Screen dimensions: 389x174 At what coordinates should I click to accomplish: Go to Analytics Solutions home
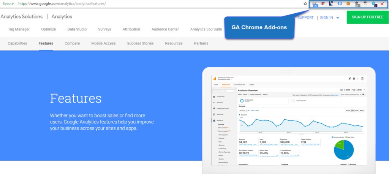[x=22, y=17]
